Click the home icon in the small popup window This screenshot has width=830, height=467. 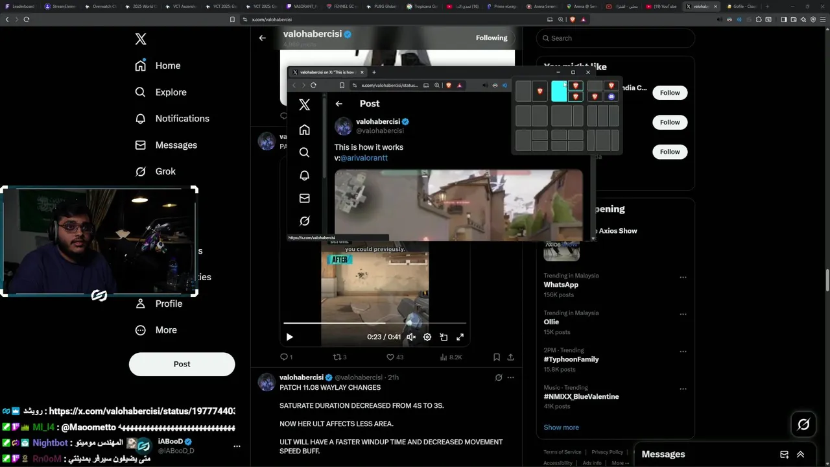[x=304, y=130]
